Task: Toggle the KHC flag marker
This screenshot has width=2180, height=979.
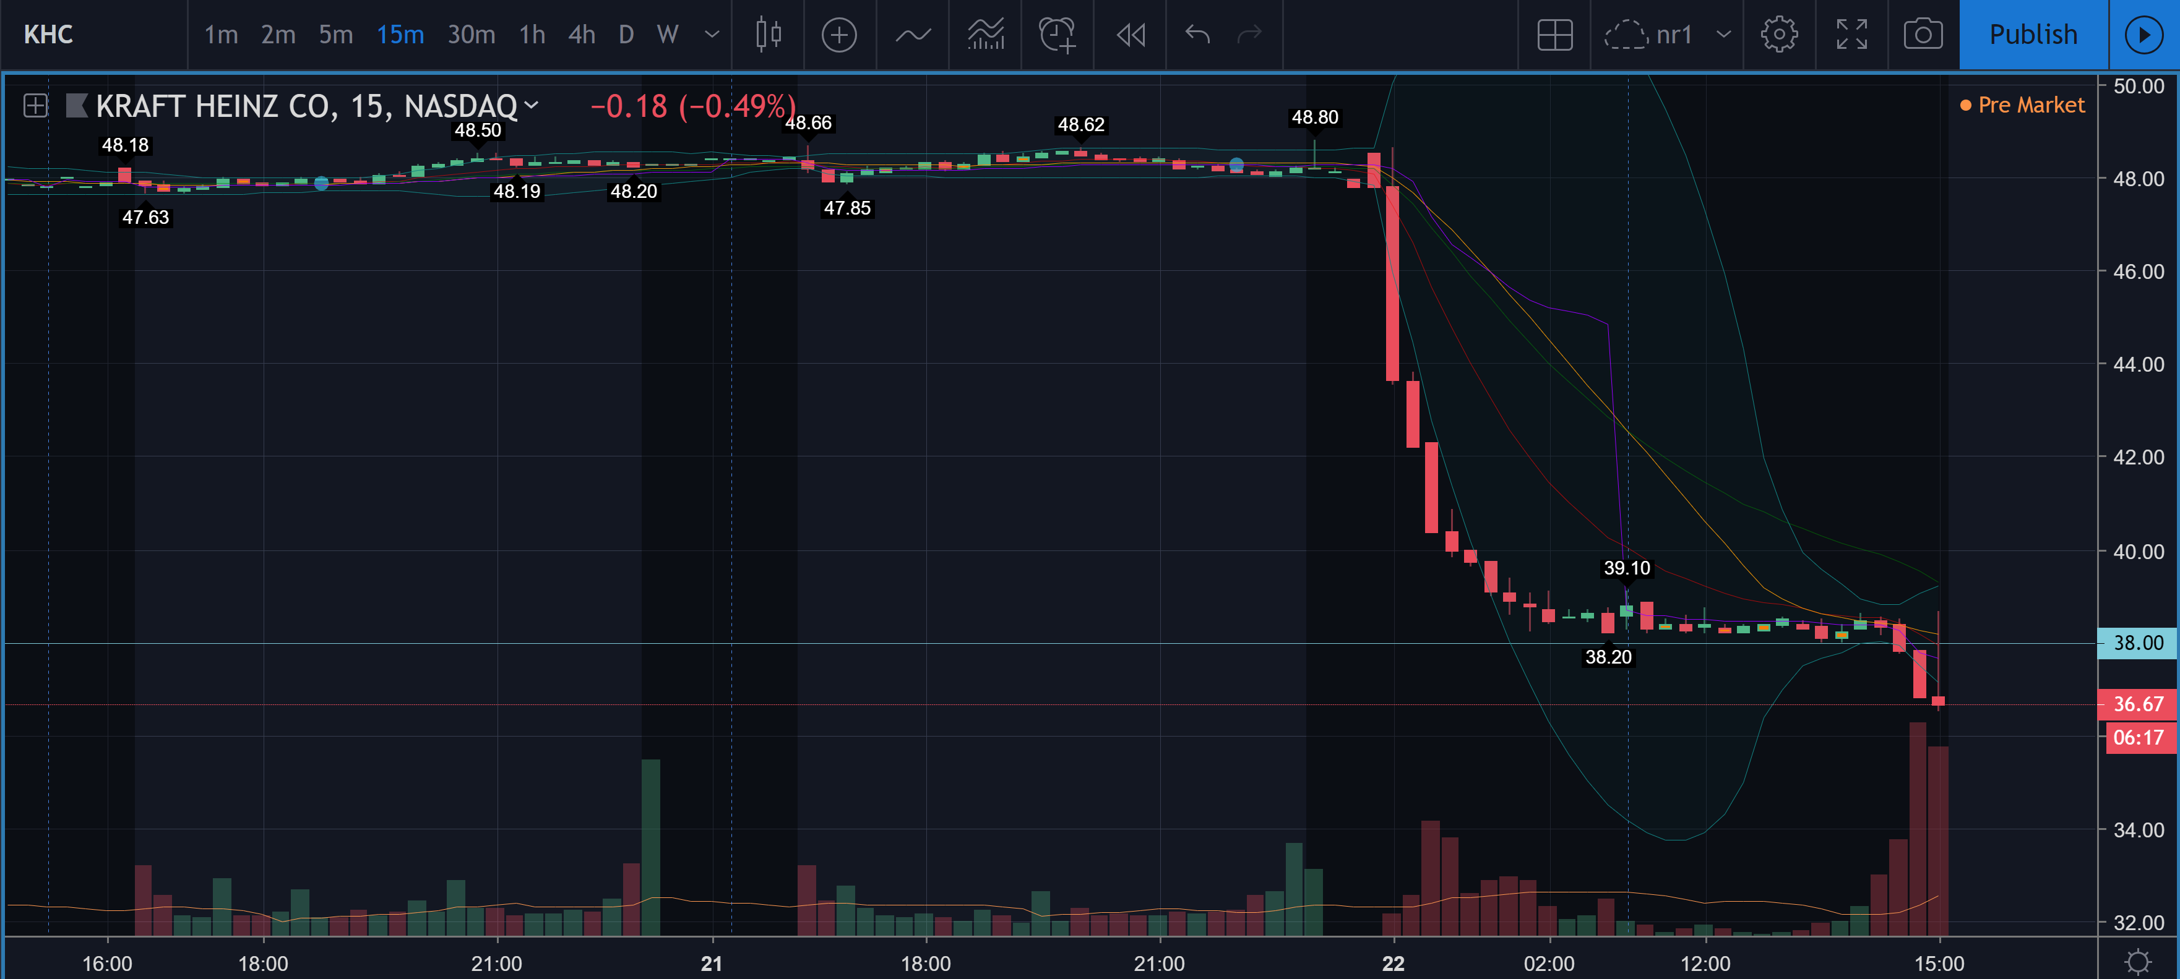Action: click(77, 106)
